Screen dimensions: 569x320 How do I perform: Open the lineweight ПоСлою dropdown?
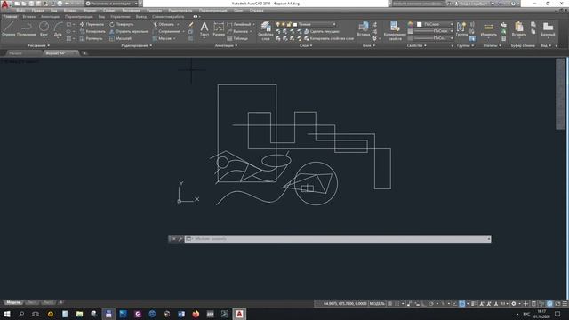[434, 31]
